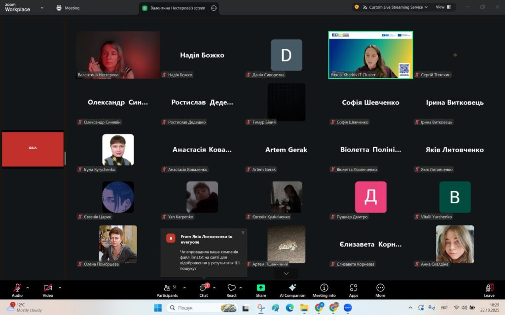Expand audio options arrow next to Audio
This screenshot has width=505, height=315.
(x=28, y=287)
